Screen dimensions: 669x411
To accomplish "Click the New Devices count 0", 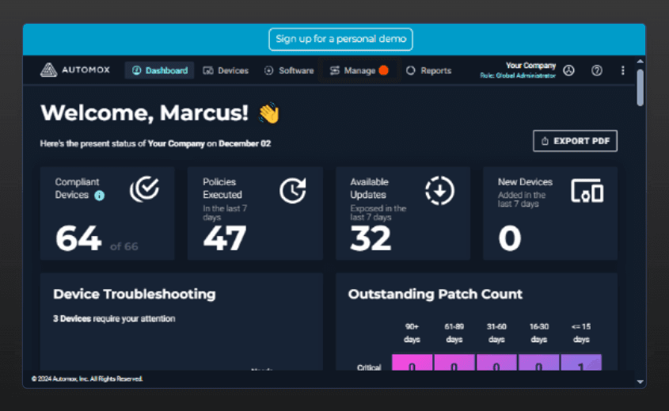I will click(510, 238).
